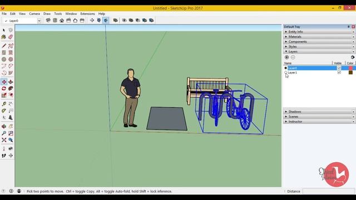Click the Section Plane toolbar icon

[x=92, y=21]
